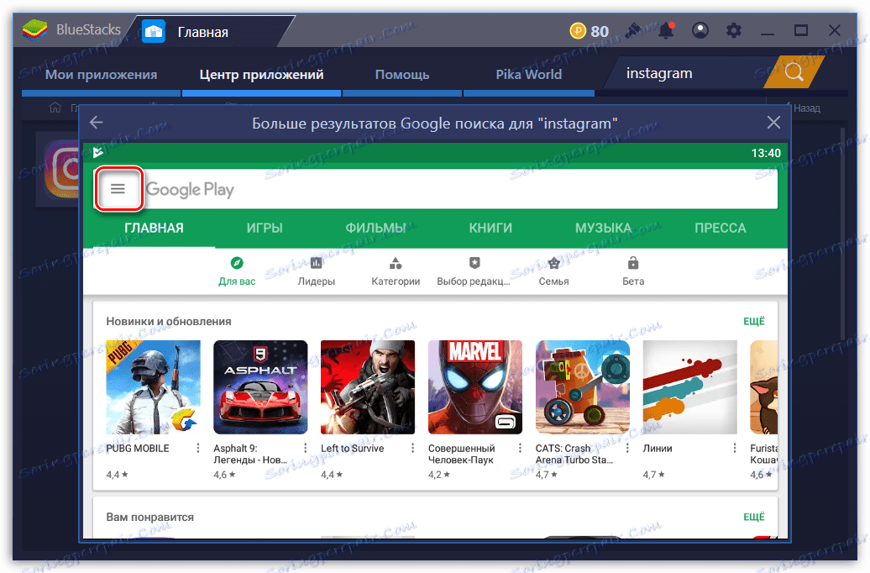Screen dimensions: 870x573
Task: Switch to the ИГРЫ tab
Action: [x=265, y=228]
